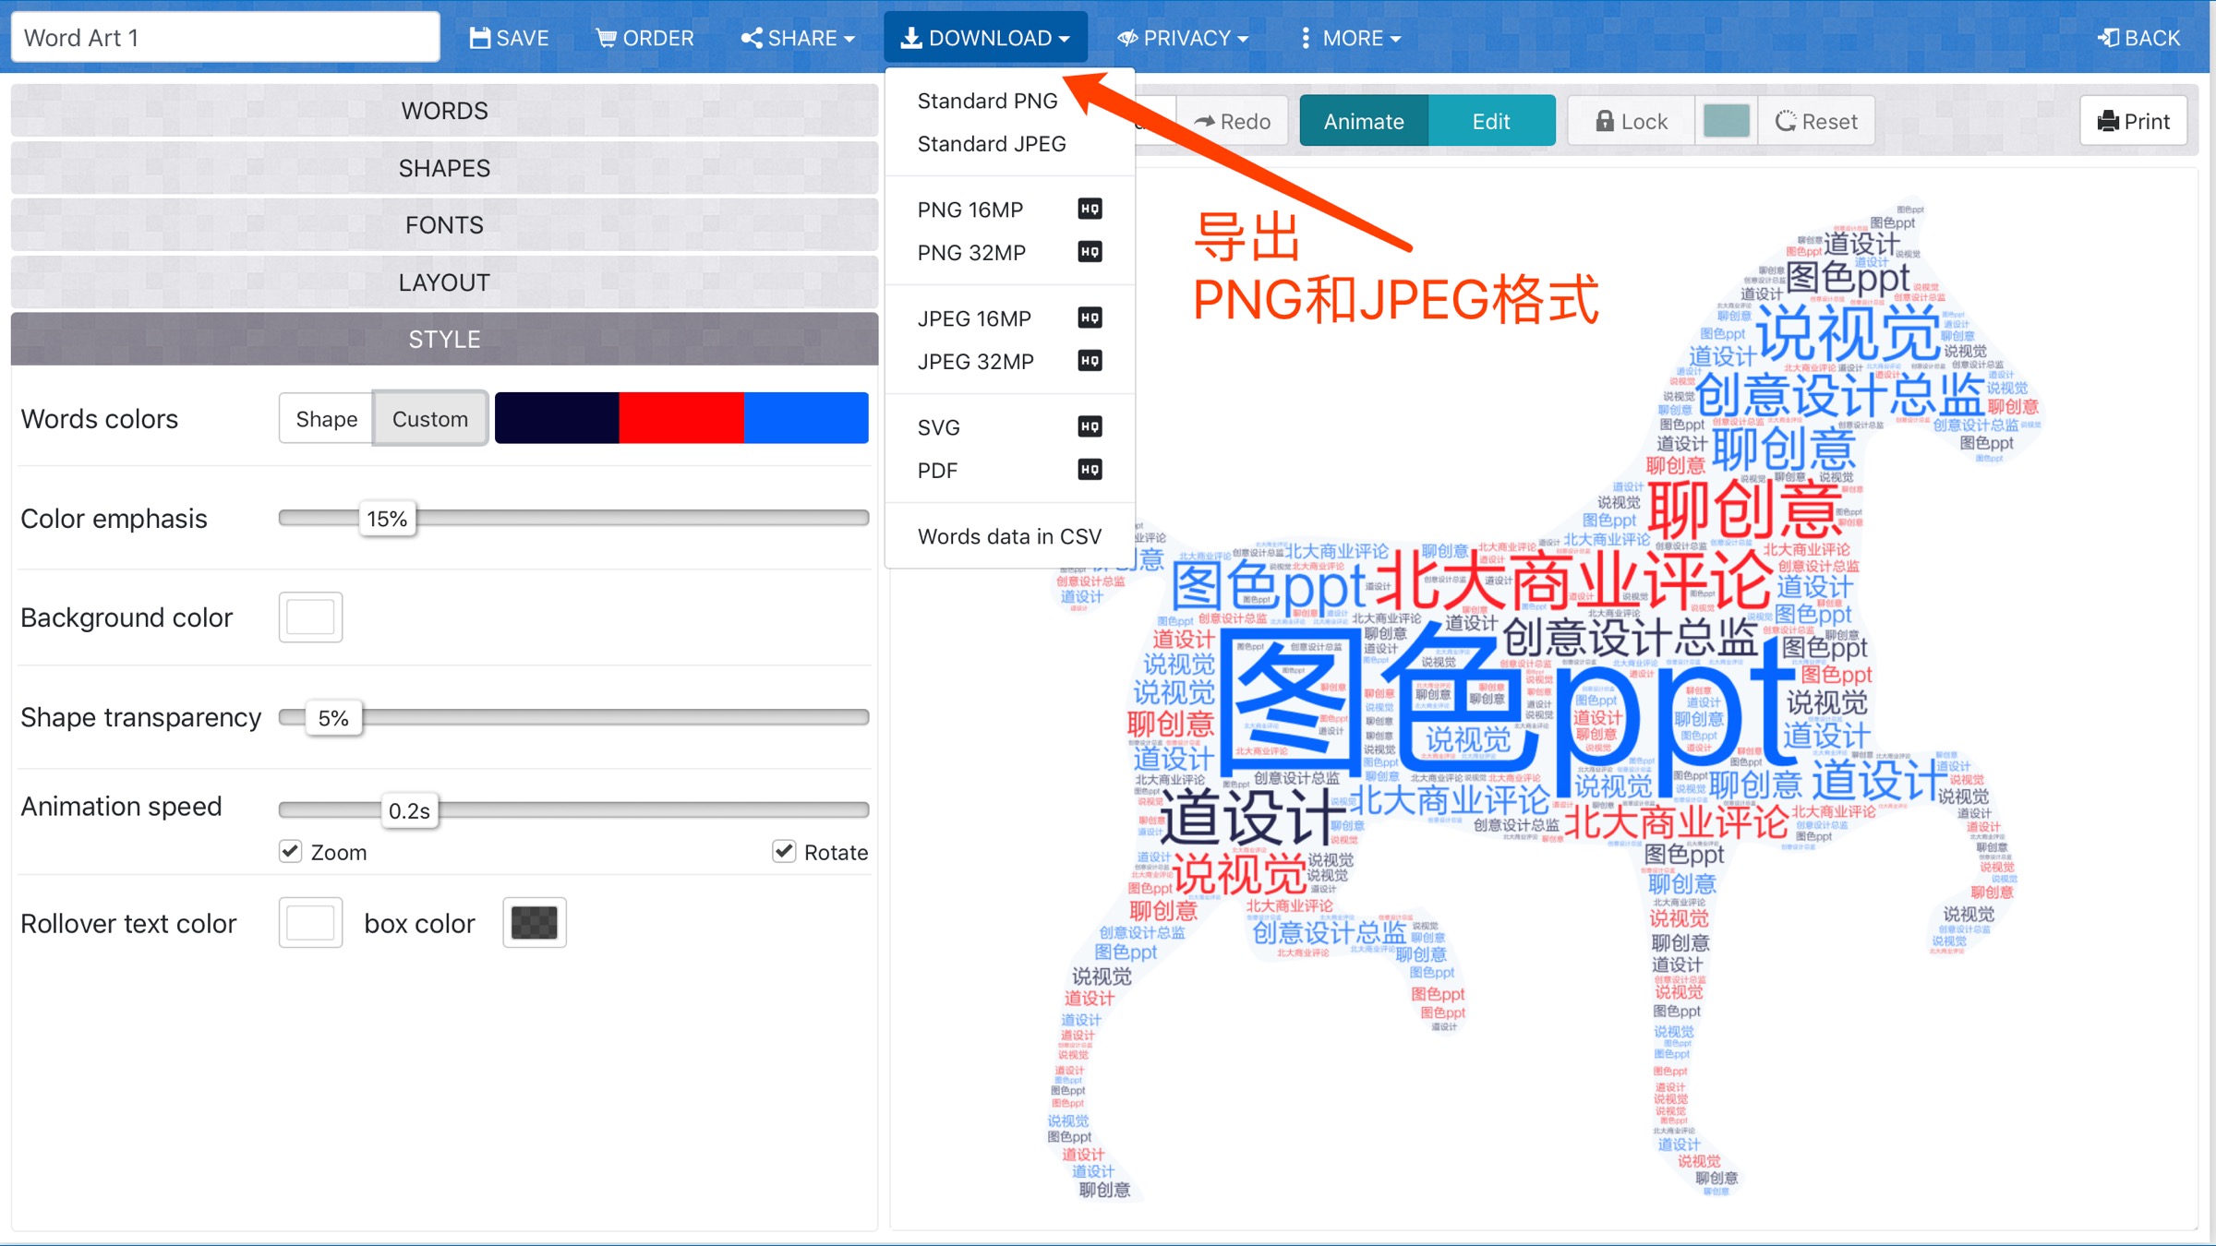This screenshot has width=2216, height=1246.
Task: Open the Privacy dropdown menu
Action: [x=1182, y=38]
